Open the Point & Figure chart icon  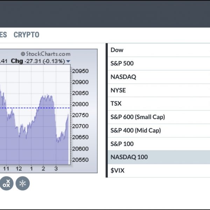pos(6,183)
